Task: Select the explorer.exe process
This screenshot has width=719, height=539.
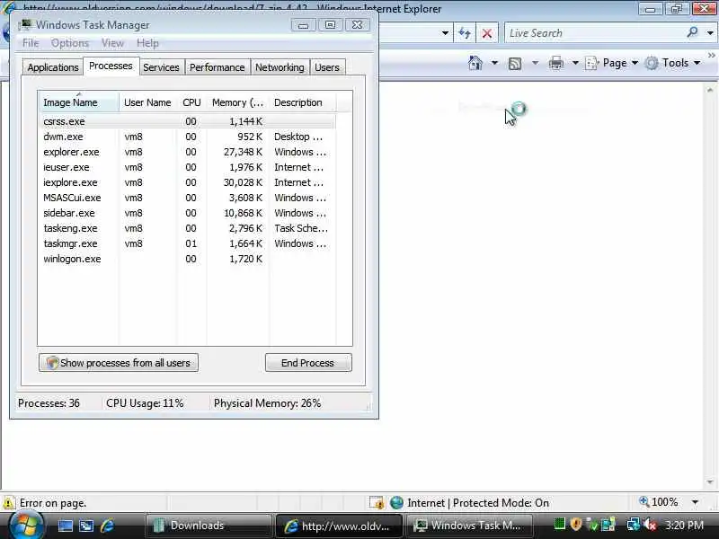Action: [187, 152]
